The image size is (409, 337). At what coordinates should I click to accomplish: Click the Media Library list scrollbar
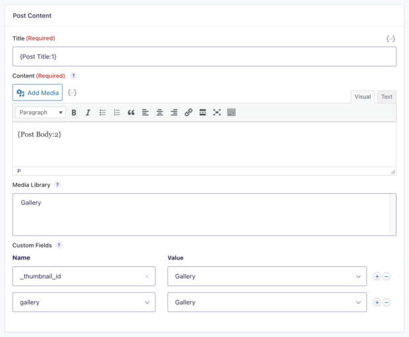click(392, 215)
